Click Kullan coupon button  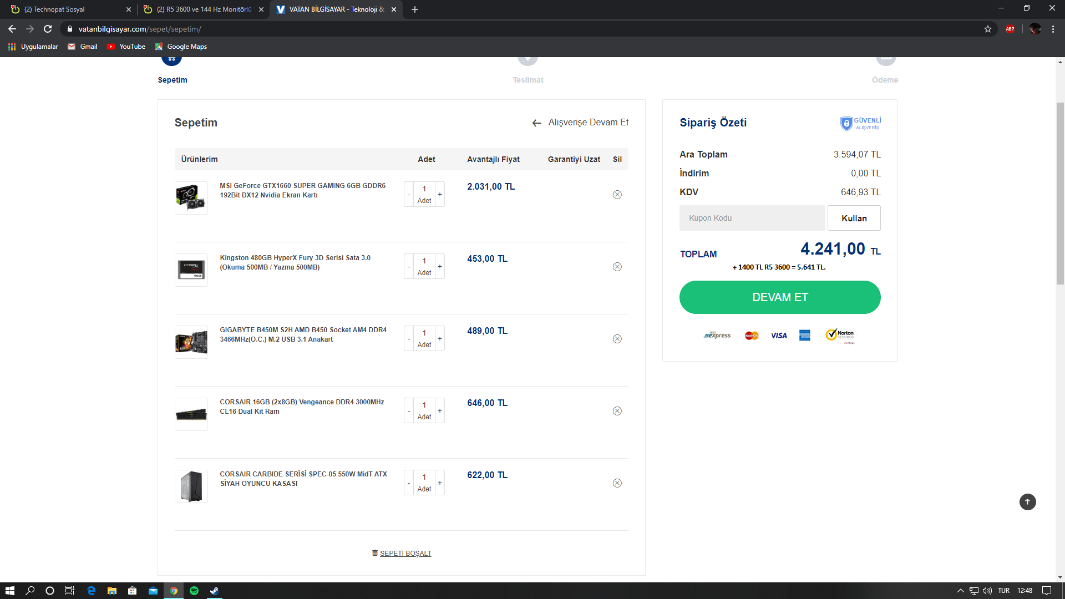[x=854, y=218]
